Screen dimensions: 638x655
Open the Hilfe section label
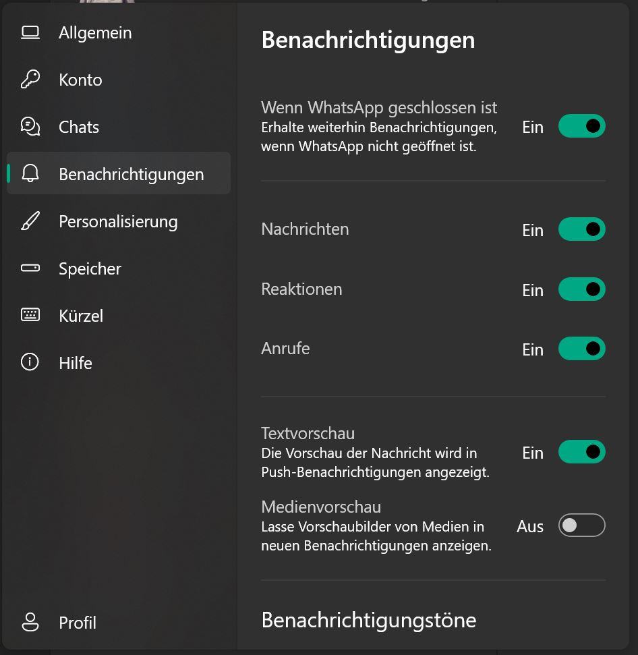tap(76, 363)
